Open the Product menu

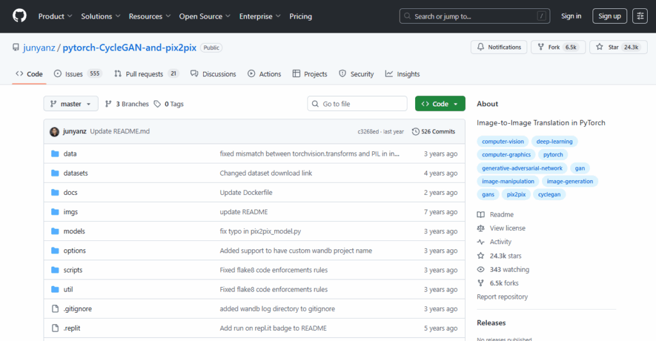[55, 16]
